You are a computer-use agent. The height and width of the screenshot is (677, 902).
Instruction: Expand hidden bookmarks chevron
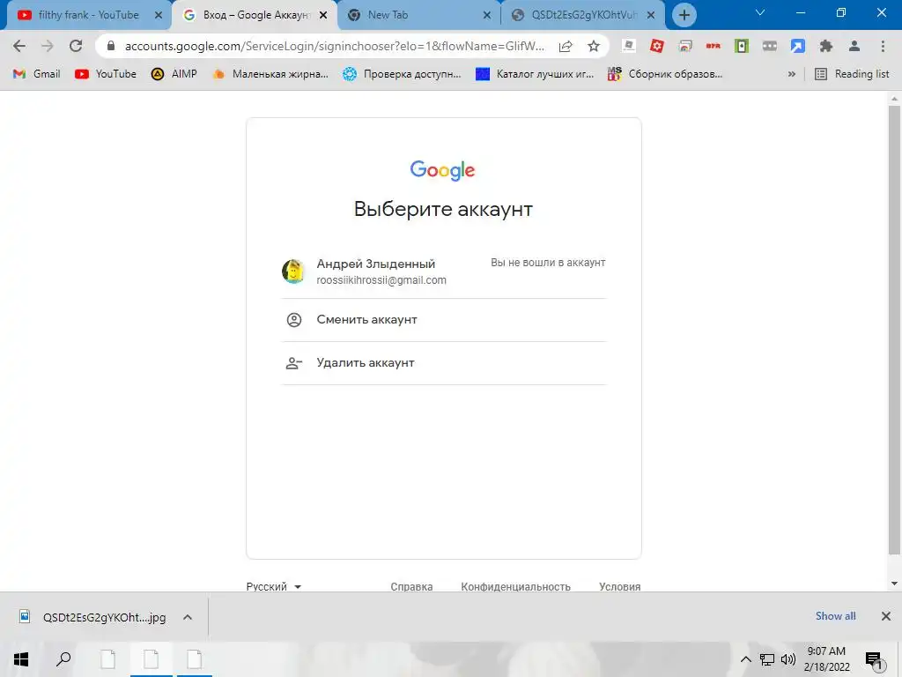792,74
